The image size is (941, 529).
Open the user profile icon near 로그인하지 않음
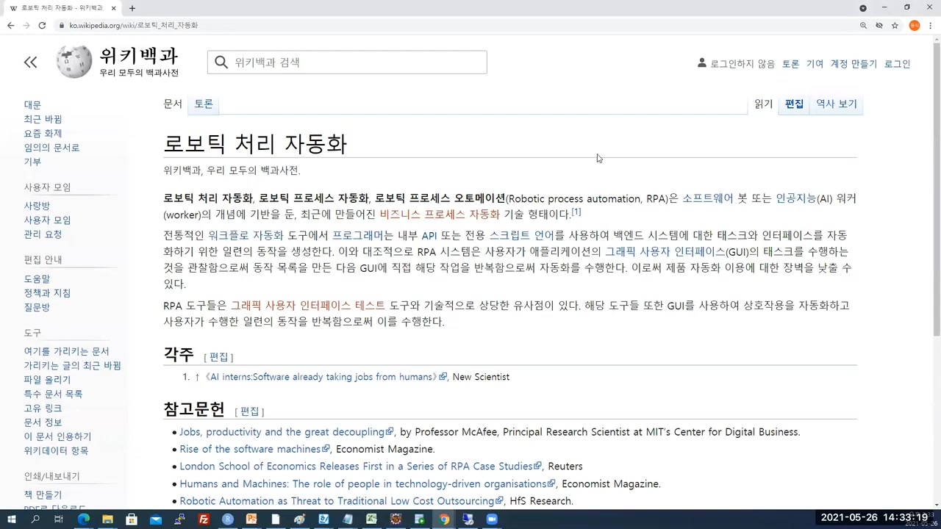point(701,63)
